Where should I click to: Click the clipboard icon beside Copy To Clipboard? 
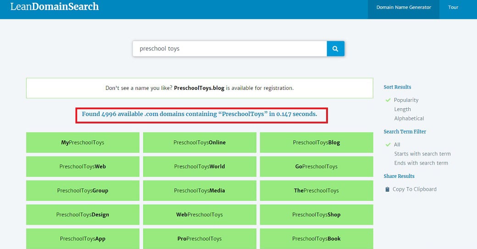point(388,189)
